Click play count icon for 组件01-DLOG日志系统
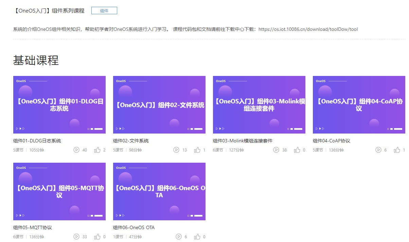The image size is (409, 242). 76,150
